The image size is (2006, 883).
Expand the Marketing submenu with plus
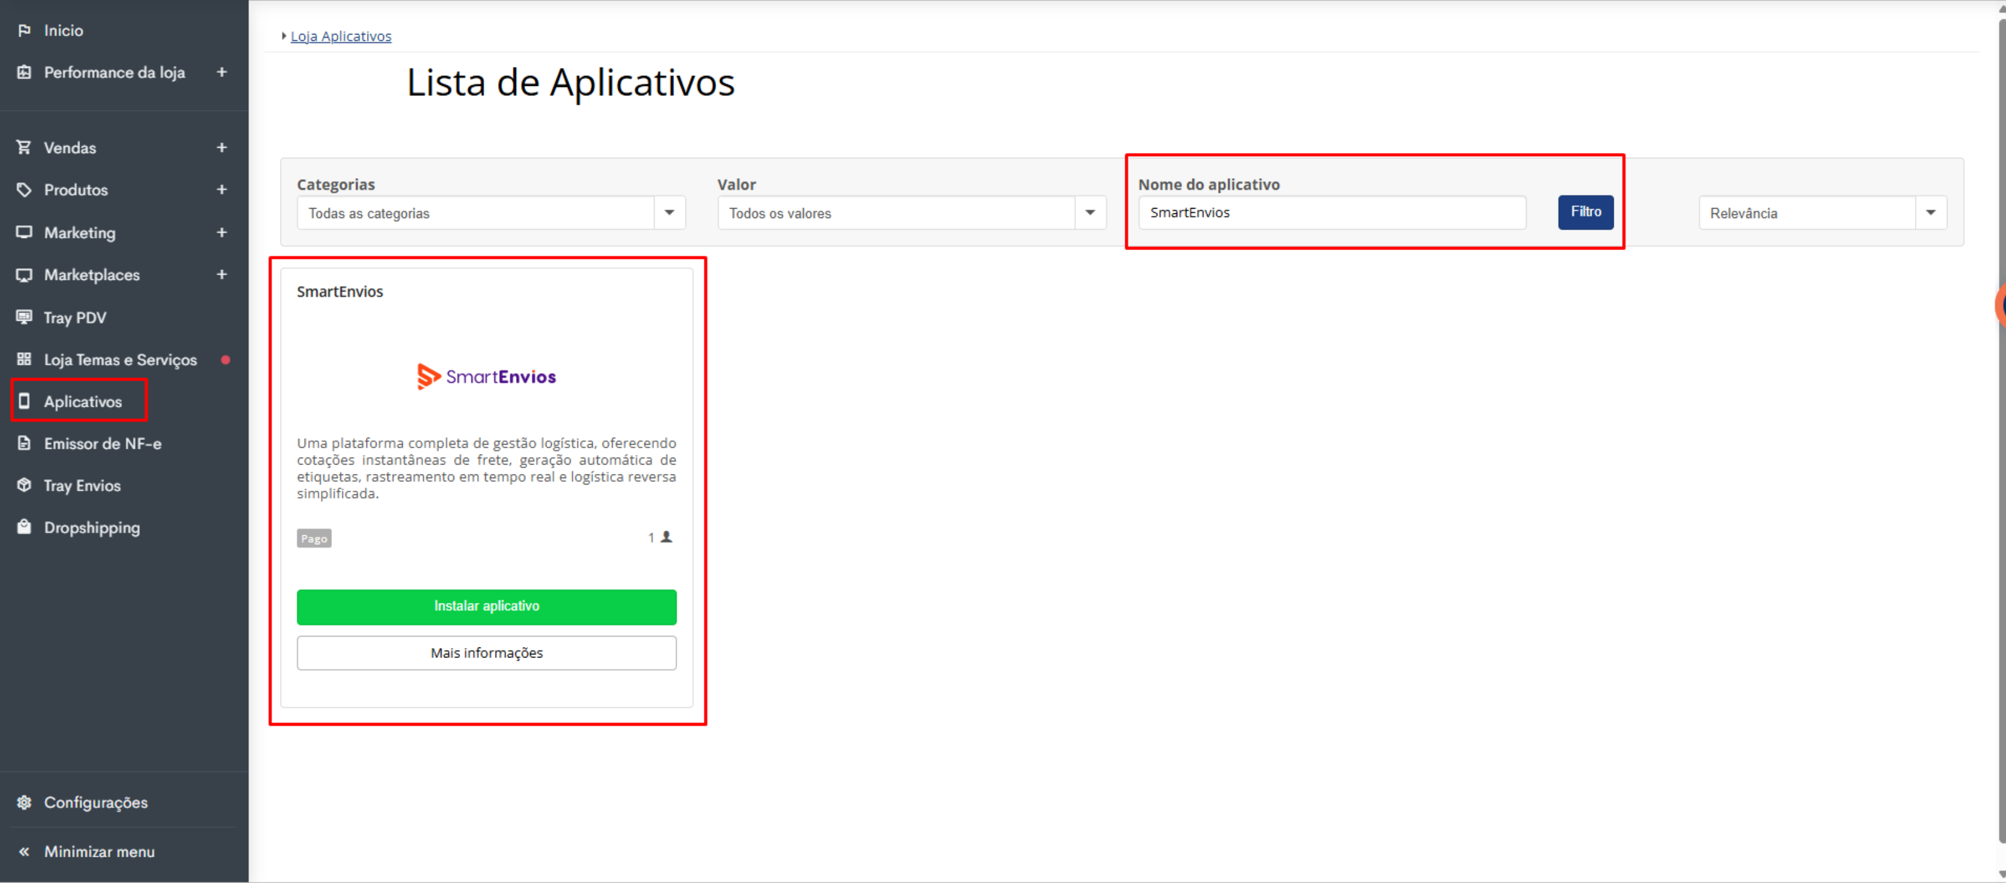(222, 232)
